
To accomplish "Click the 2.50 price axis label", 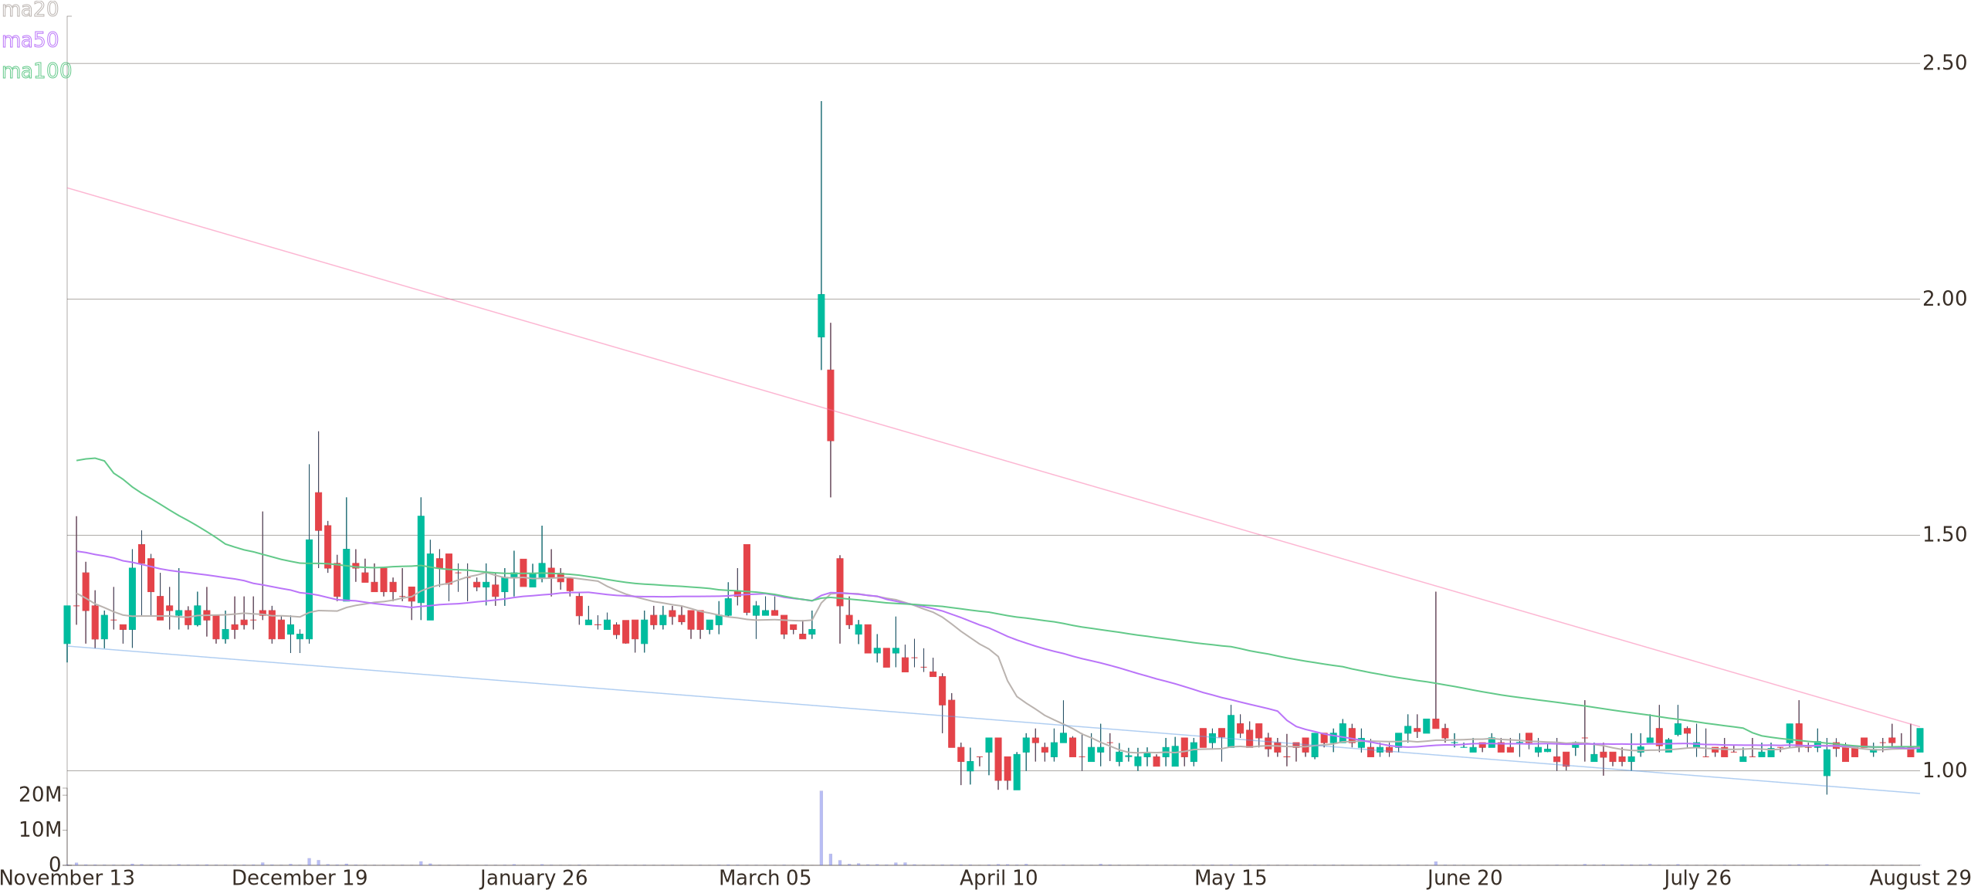I will [1943, 63].
